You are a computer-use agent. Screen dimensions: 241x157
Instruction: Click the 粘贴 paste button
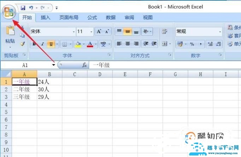[x=10, y=36]
